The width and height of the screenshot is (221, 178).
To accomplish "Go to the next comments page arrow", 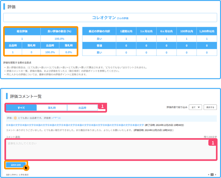I will point(216,175).
